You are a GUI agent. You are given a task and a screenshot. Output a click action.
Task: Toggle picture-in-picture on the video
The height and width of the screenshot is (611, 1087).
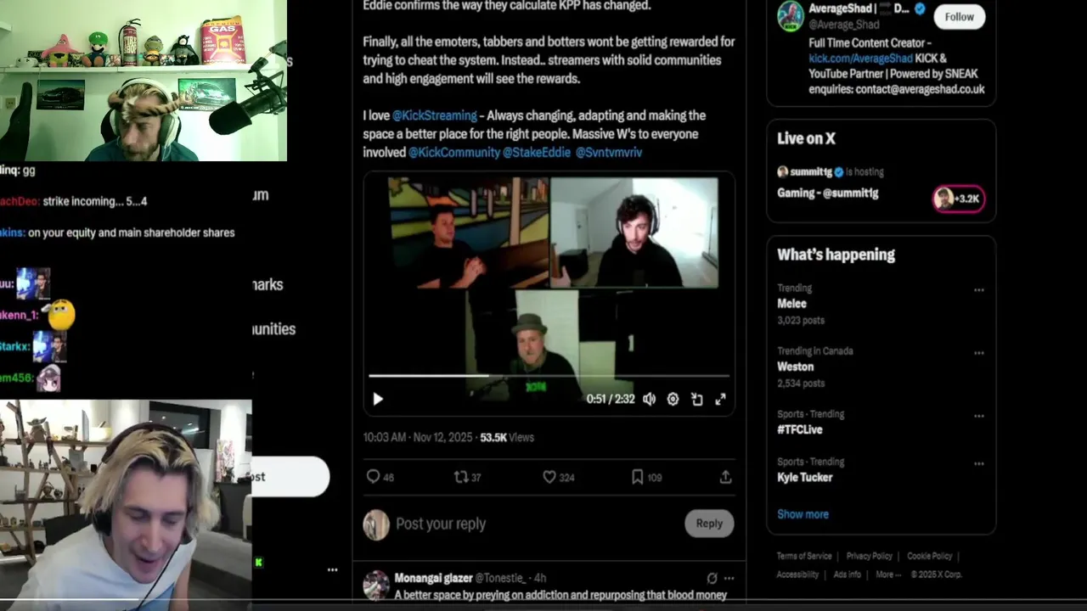coord(696,399)
